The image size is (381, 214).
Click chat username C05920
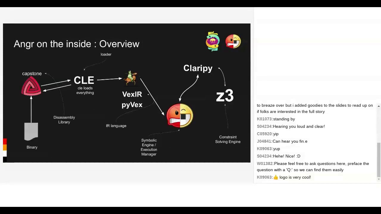pyautogui.click(x=265, y=134)
